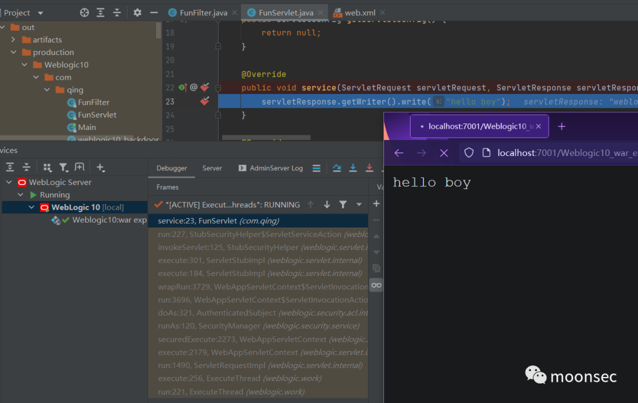Open a new browser tab

562,126
